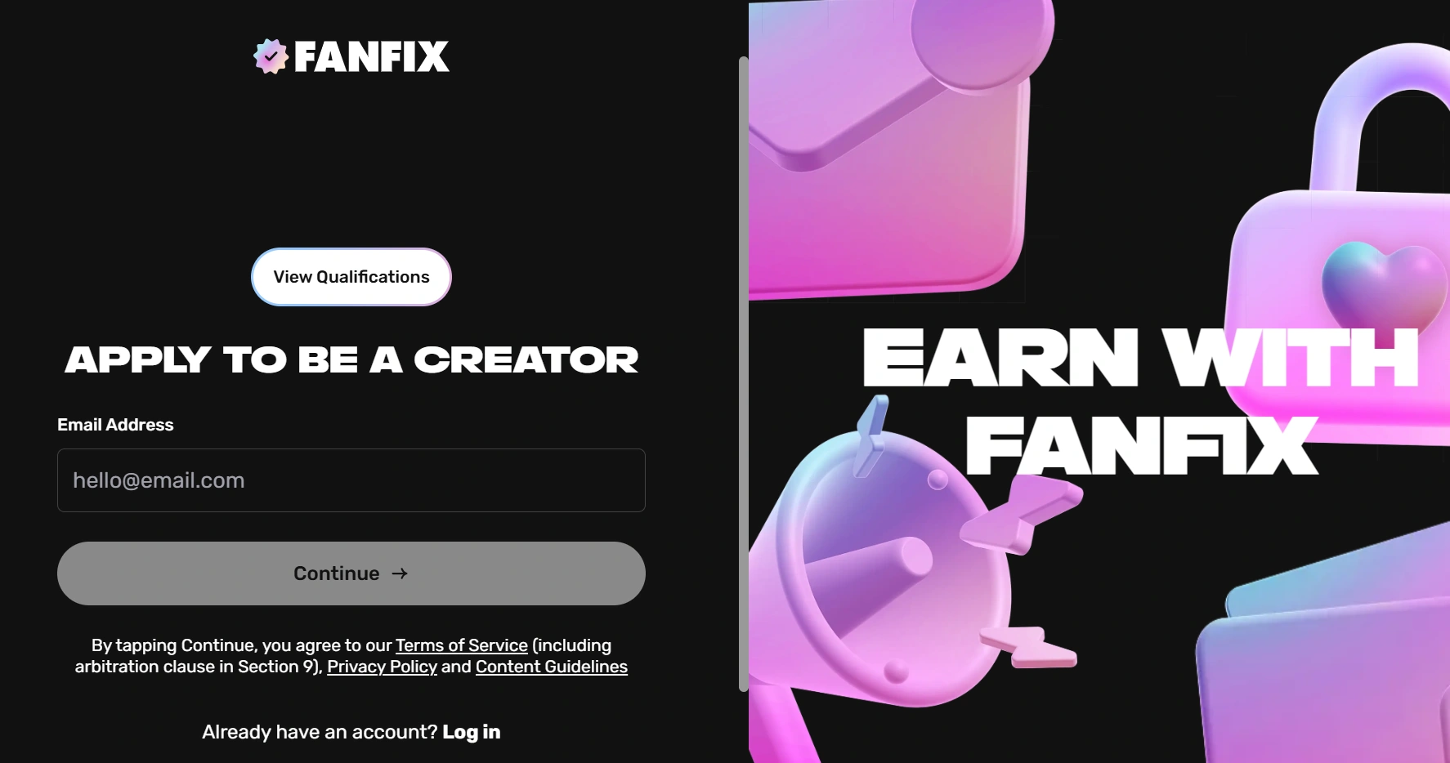Click the stacked cards graphic
Viewport: 1450px width, 763px height.
click(1324, 654)
